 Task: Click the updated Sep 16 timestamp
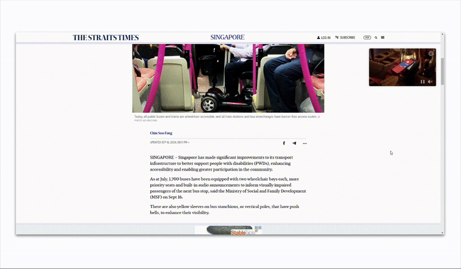169,143
